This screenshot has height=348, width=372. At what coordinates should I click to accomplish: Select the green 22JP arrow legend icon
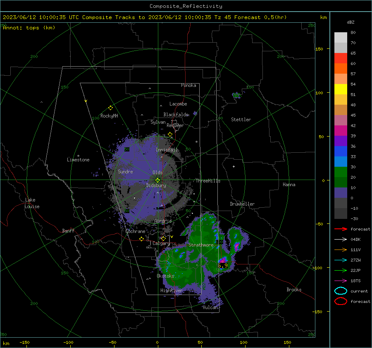[341, 270]
